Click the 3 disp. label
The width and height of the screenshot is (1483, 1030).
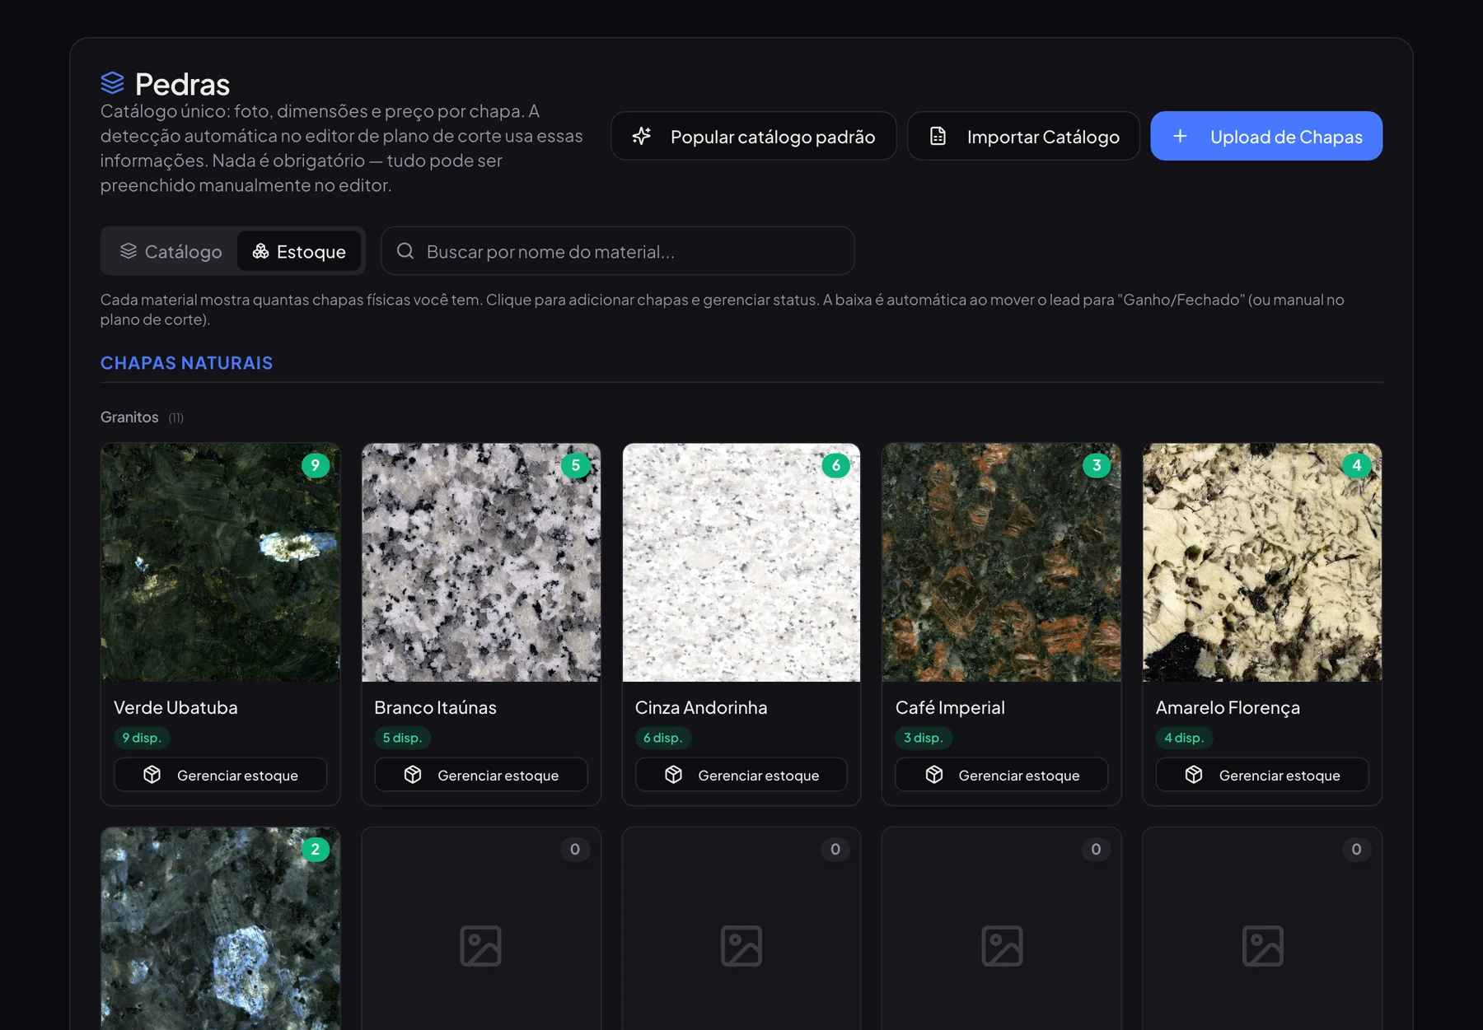tap(924, 738)
